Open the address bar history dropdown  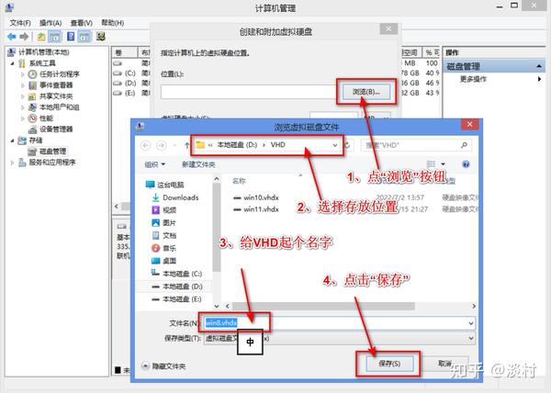[x=335, y=145]
